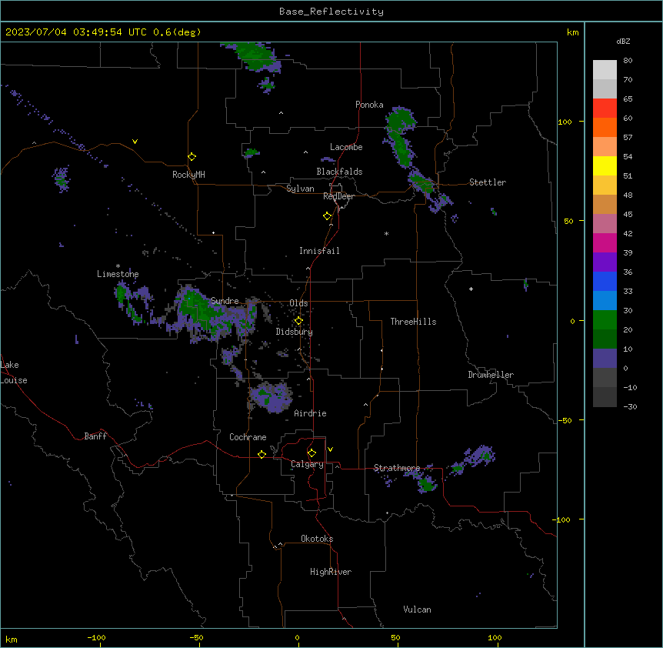This screenshot has width=663, height=648.
Task: Click the yellow diamond marker near RockyMH
Action: (x=192, y=156)
